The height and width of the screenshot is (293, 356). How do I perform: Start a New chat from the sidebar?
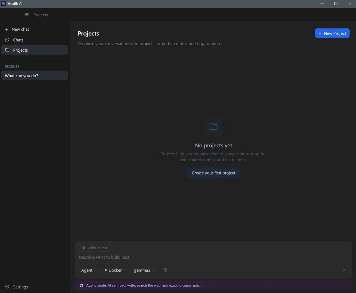tap(34, 29)
